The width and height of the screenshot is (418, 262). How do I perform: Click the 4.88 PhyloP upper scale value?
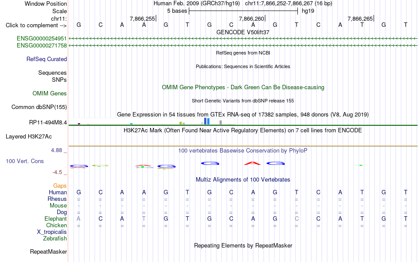pyautogui.click(x=56, y=150)
